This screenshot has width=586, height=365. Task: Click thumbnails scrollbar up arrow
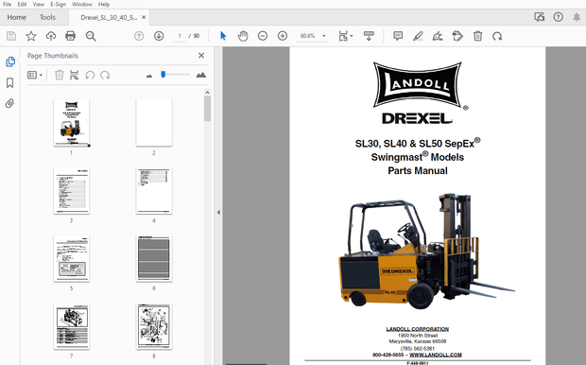coord(207,93)
